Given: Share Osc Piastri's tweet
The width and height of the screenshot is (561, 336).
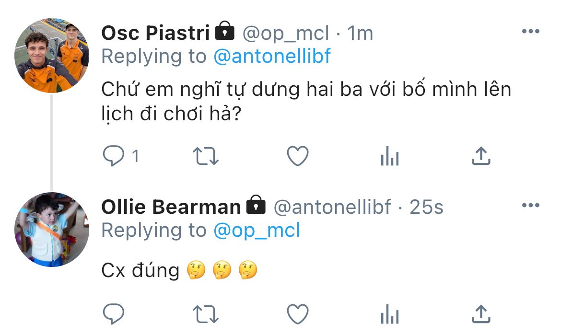Looking at the screenshot, I should [481, 156].
